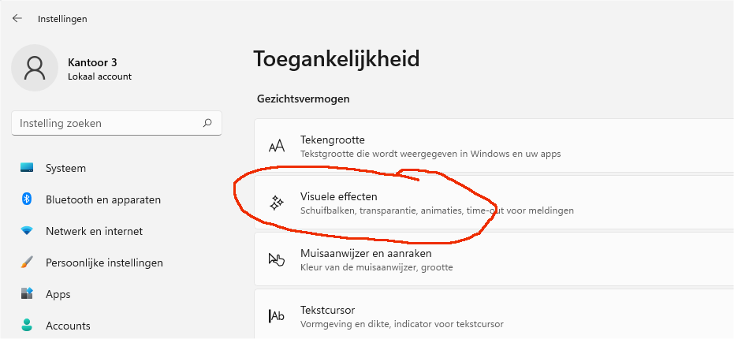Click the Bluetooth icon in sidebar
734x339 pixels.
[27, 199]
